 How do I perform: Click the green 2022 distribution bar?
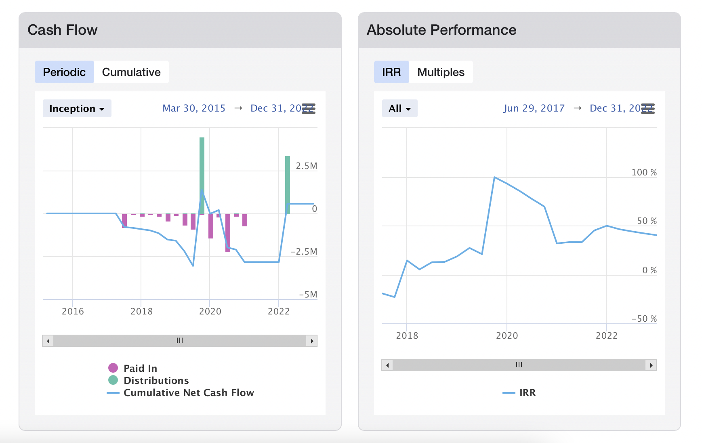(x=288, y=185)
